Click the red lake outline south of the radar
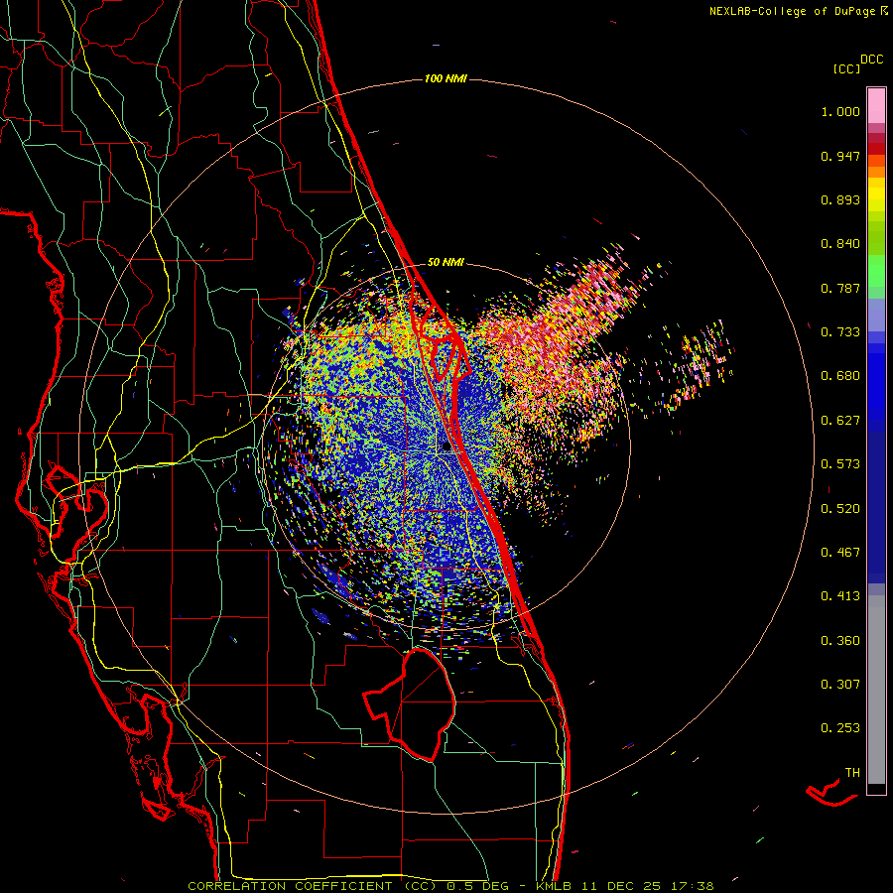Viewport: 893px width, 893px height. point(410,704)
